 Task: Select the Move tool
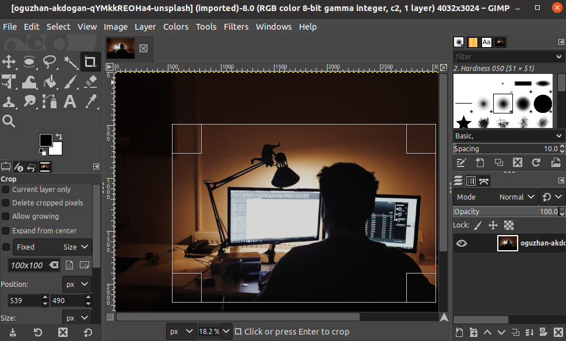(x=9, y=62)
